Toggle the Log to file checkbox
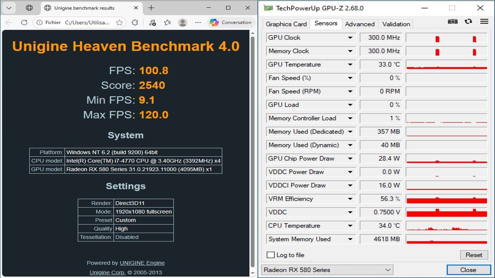Screen dimensions: 495x278 [271, 255]
